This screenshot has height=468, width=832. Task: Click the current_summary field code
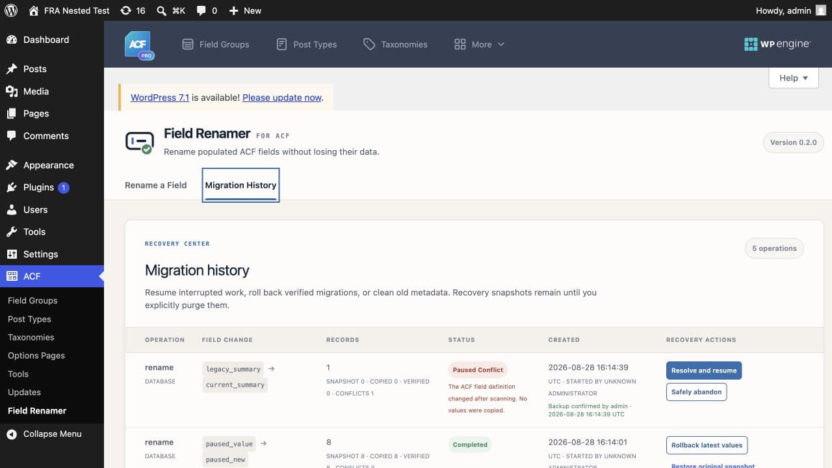tap(235, 385)
